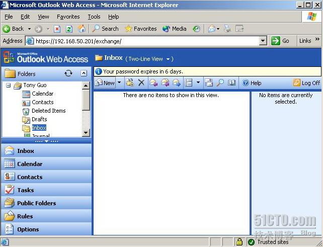Image resolution: width=323 pixels, height=247 pixels.
Task: Click the Move/Copy to folder icon
Action: (130, 83)
